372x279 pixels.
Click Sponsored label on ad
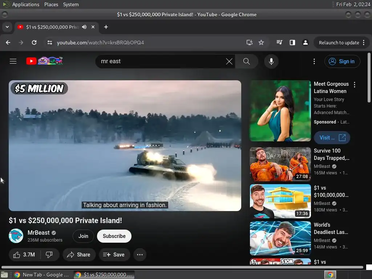[x=325, y=122]
